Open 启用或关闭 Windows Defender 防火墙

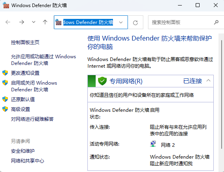[34, 86]
